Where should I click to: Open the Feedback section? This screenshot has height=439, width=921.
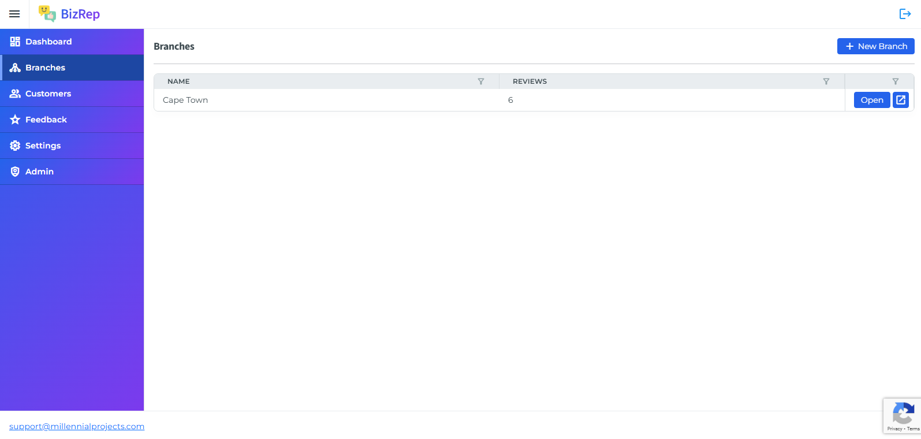pos(72,120)
